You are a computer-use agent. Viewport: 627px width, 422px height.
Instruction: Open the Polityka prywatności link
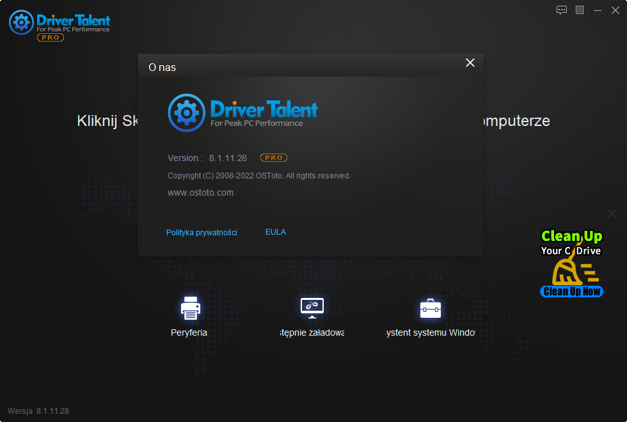(202, 233)
